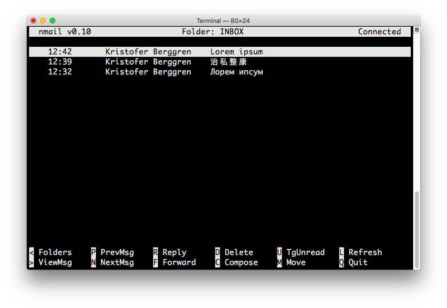Click sender Kristofer Berggren in 12:39 row
The width and height of the screenshot is (447, 308).
(x=148, y=62)
